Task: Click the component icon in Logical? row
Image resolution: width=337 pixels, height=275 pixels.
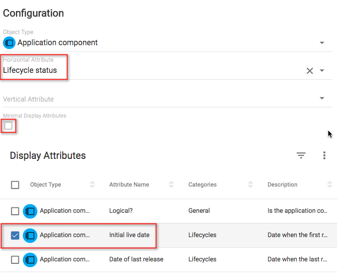Action: 30,211
